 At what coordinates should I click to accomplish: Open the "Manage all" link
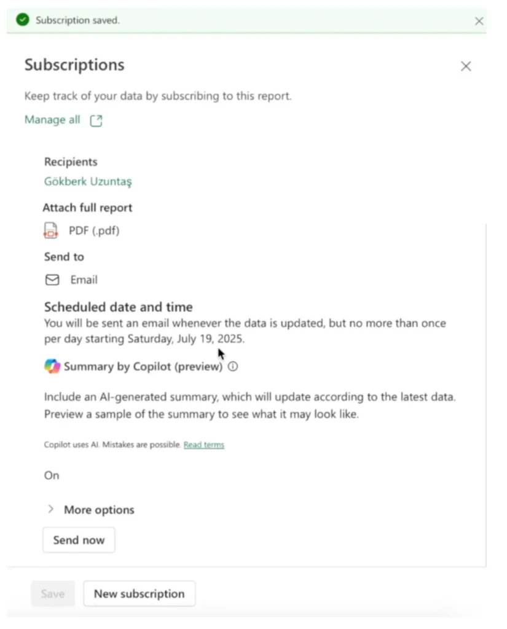[x=52, y=120]
